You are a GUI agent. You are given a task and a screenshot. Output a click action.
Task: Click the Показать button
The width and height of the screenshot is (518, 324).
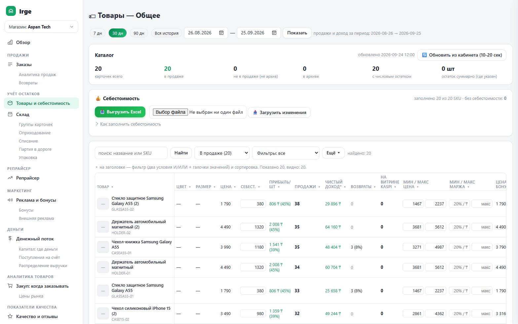[x=297, y=33]
